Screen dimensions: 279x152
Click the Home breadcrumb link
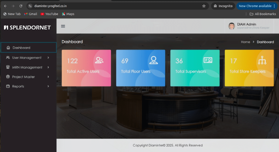pos(245,42)
